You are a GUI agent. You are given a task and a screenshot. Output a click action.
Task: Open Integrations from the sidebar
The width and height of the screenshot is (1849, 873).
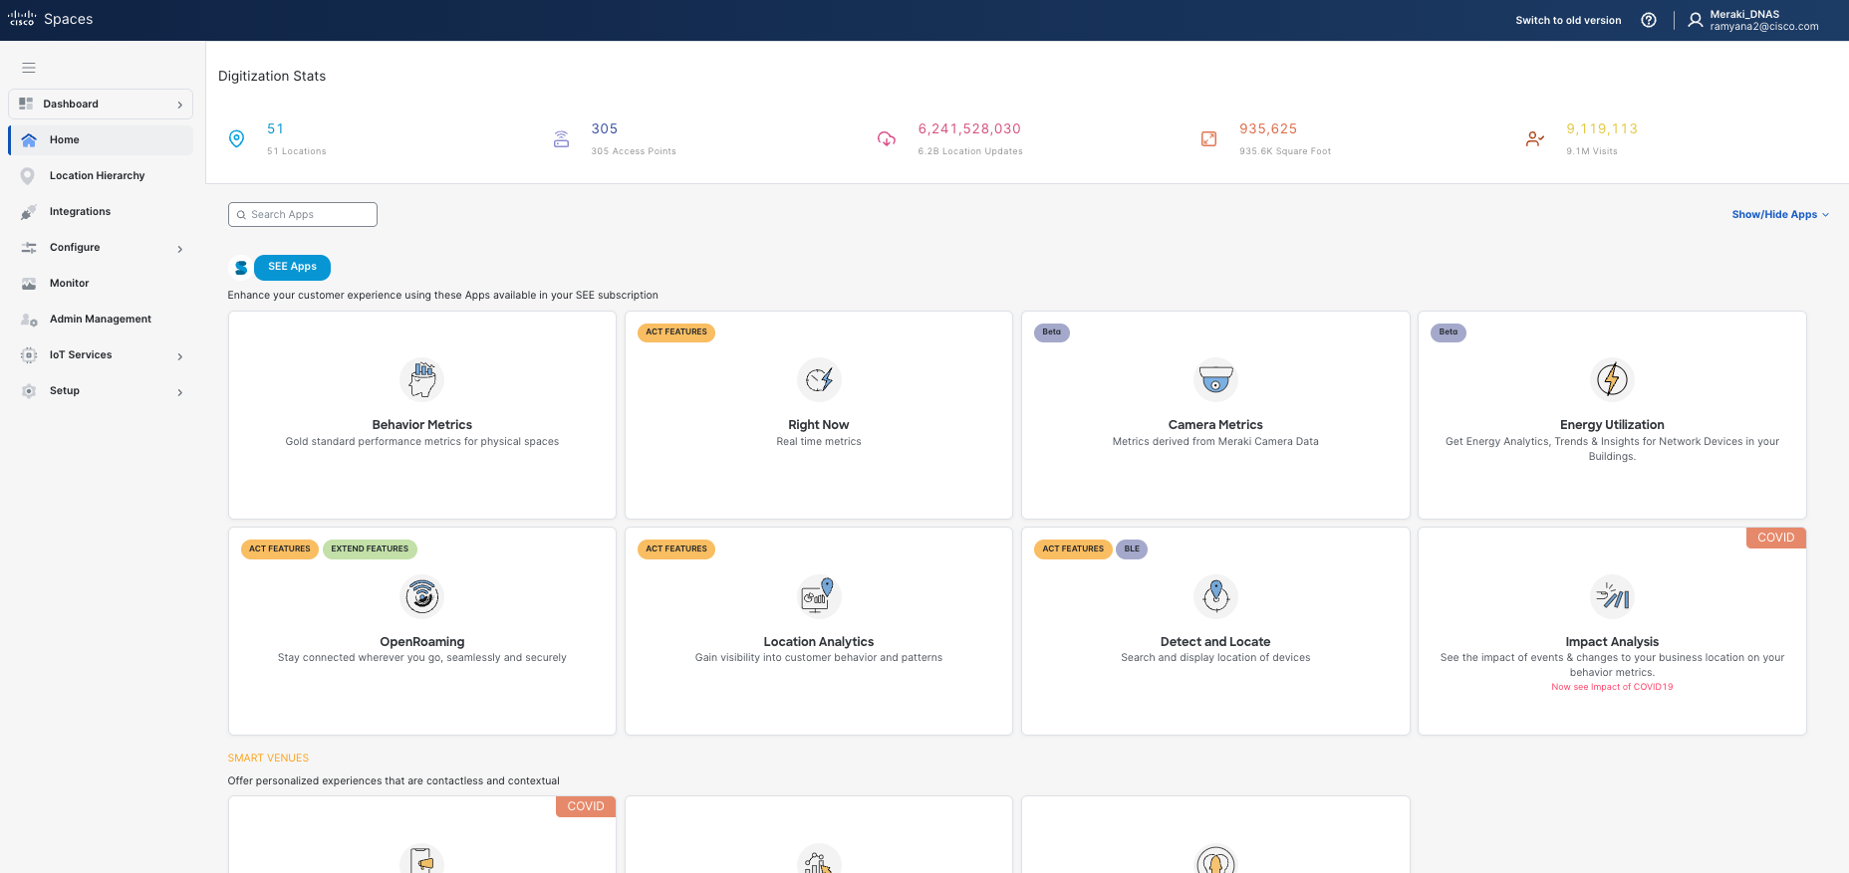[80, 212]
